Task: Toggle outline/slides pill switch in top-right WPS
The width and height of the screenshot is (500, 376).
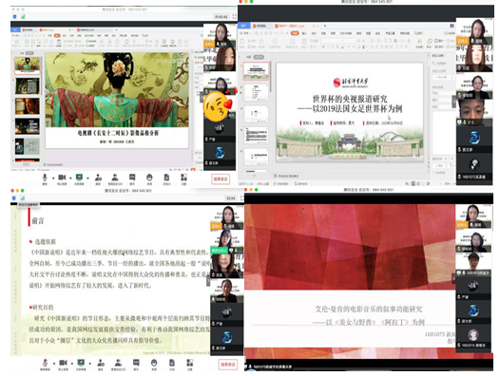Action: [x=259, y=57]
